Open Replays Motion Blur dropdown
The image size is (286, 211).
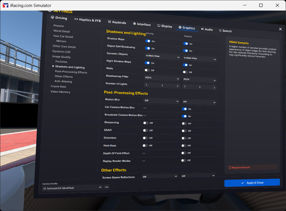[x=199, y=102]
